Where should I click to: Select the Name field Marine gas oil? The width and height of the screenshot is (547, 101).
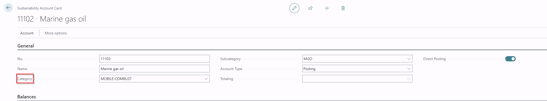click(154, 69)
